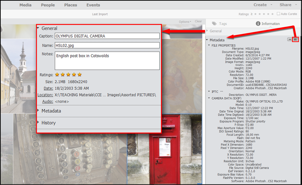This screenshot has height=185, width=302.
Task: Switch to the Places view
Action: pyautogui.click(x=71, y=5)
